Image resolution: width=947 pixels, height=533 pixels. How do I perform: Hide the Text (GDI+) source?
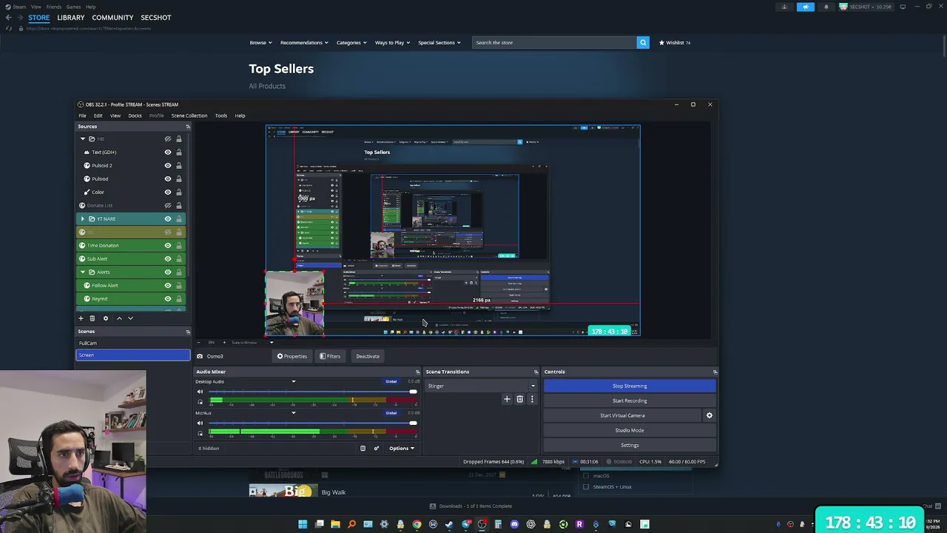168,152
